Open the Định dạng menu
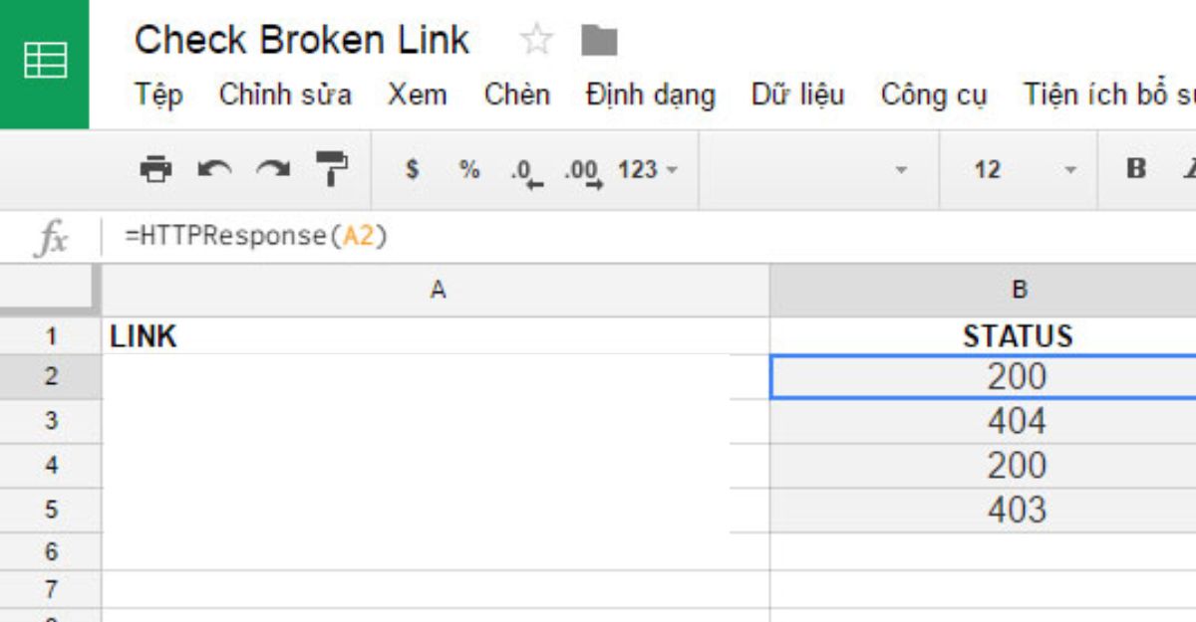This screenshot has height=622, width=1196. point(651,96)
